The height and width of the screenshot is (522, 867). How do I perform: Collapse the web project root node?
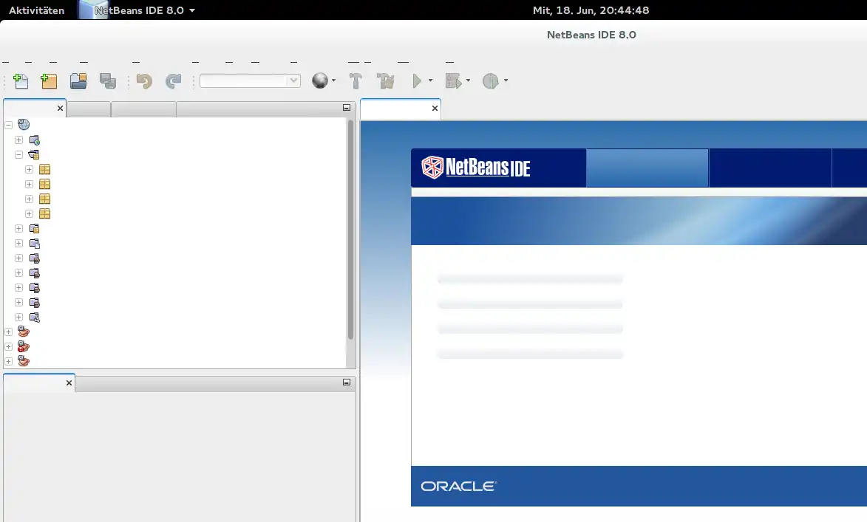pyautogui.click(x=8, y=125)
